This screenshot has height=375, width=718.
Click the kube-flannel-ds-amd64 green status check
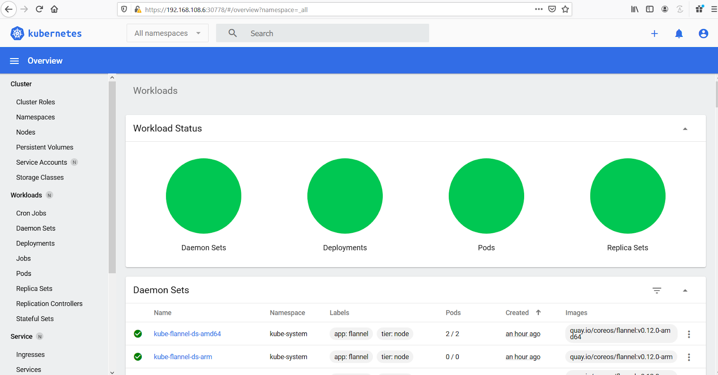(138, 334)
